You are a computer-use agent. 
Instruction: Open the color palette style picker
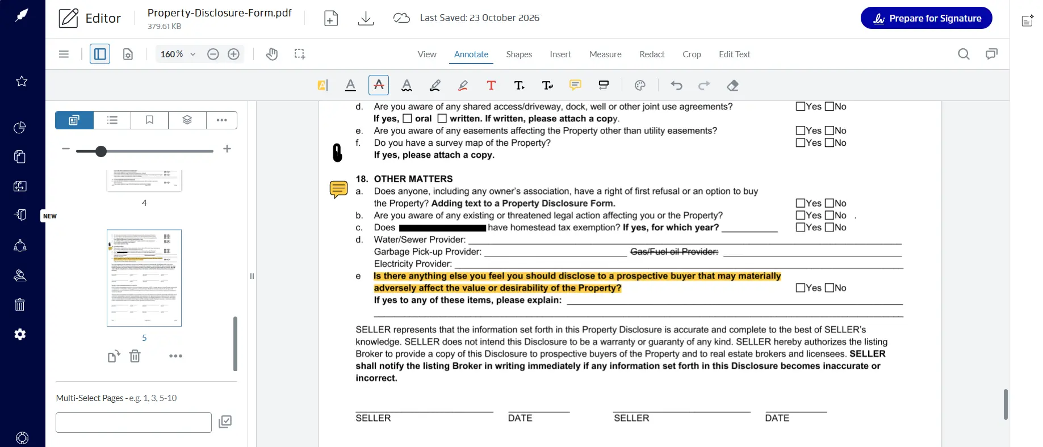pos(640,86)
